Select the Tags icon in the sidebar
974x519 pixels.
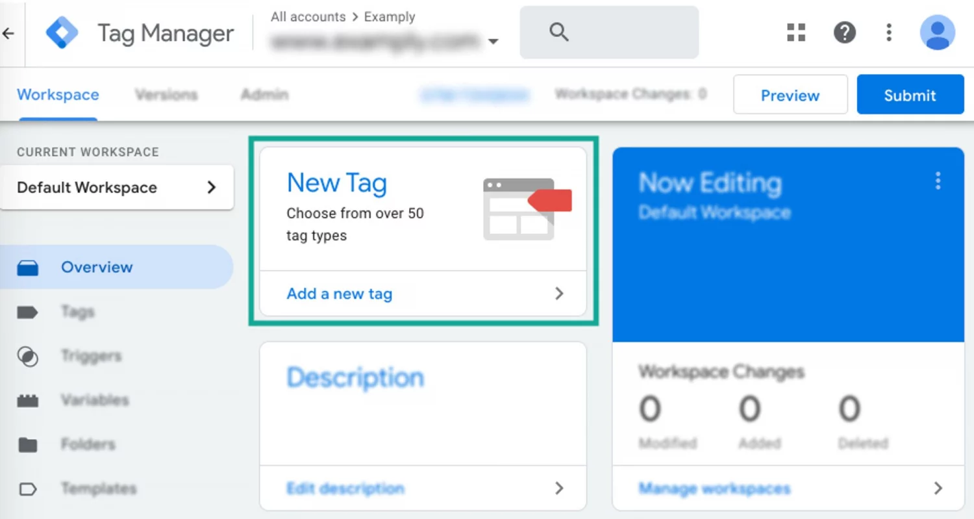pyautogui.click(x=28, y=312)
